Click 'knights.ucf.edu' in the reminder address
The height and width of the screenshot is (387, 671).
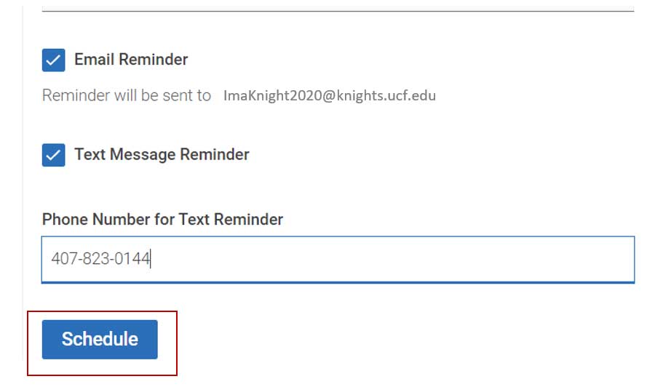(386, 95)
